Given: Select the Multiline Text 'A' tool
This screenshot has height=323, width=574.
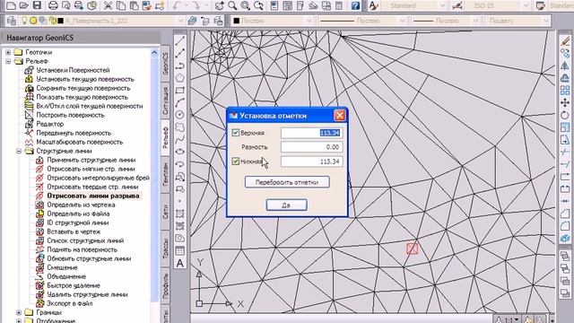Looking at the screenshot, I should coord(179,263).
